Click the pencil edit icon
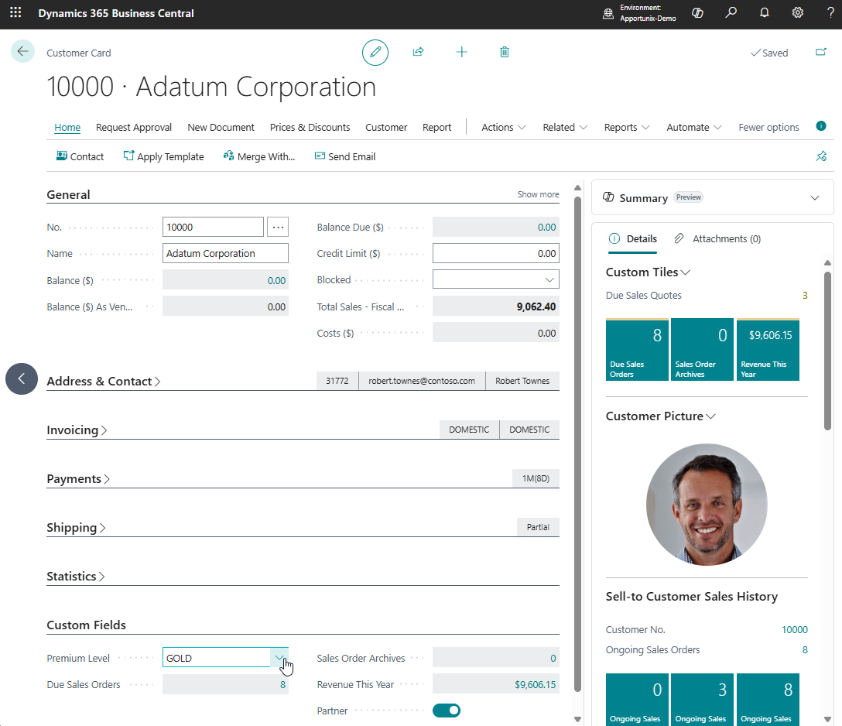 pyautogui.click(x=375, y=52)
